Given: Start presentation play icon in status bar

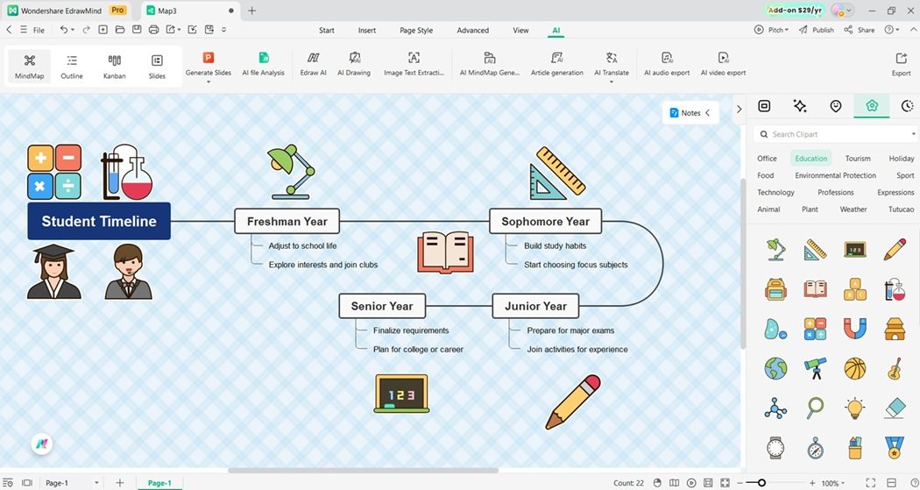Looking at the screenshot, I should pos(691,482).
